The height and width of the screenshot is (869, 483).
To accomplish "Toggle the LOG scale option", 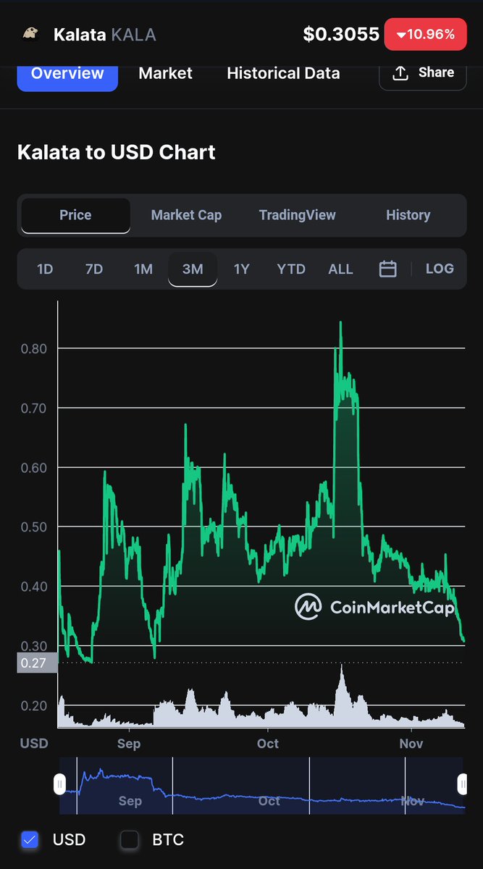I will [x=440, y=269].
